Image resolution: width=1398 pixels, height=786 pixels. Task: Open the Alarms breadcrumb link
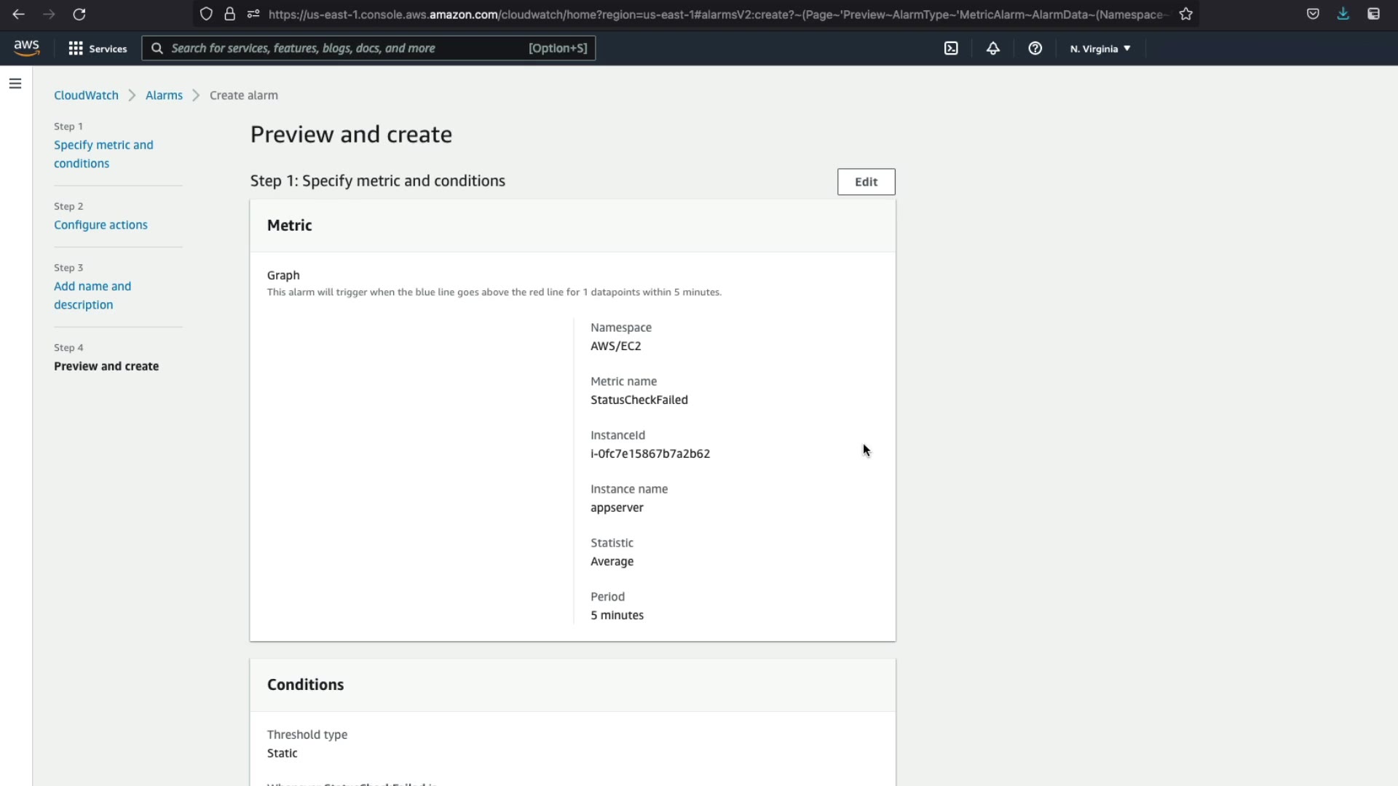[164, 95]
